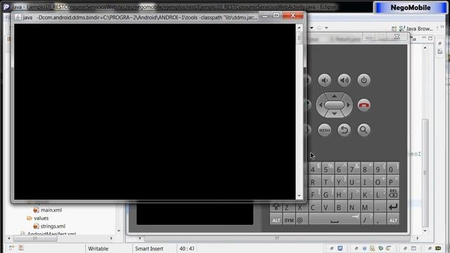Click the D-pad left arrow
450x253 pixels.
click(x=321, y=105)
